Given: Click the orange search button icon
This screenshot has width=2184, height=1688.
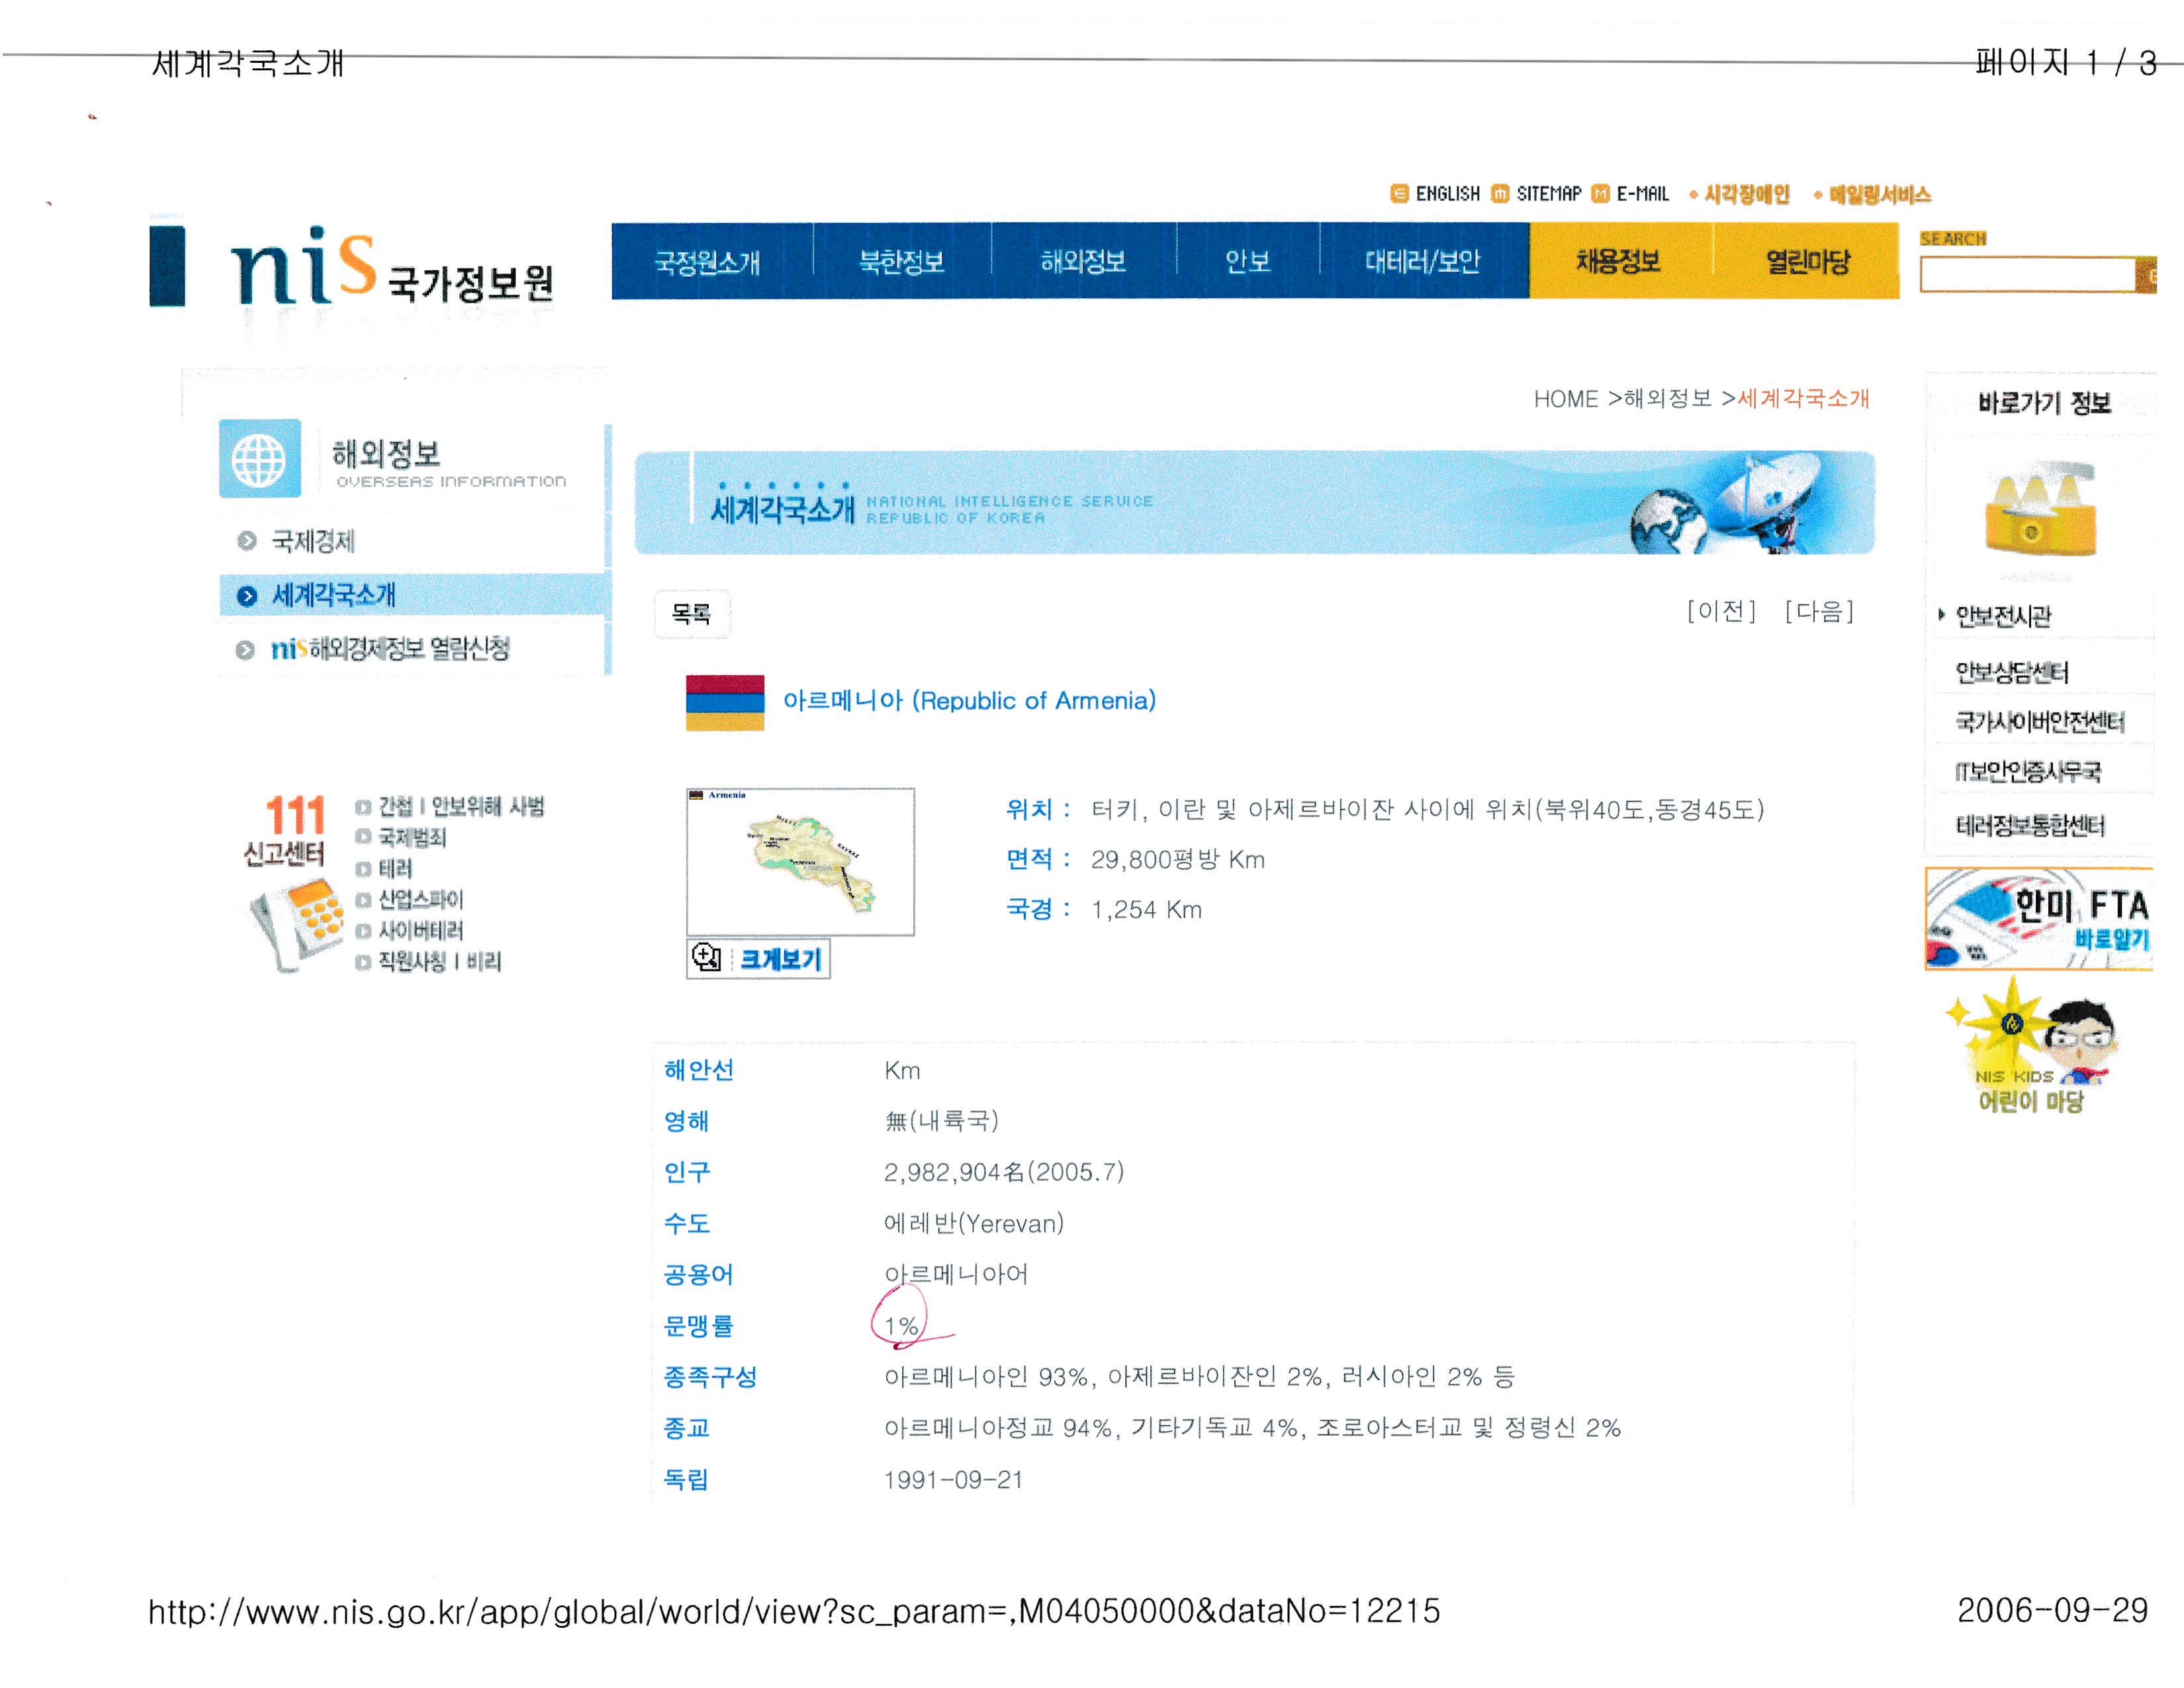Looking at the screenshot, I should (2146, 275).
